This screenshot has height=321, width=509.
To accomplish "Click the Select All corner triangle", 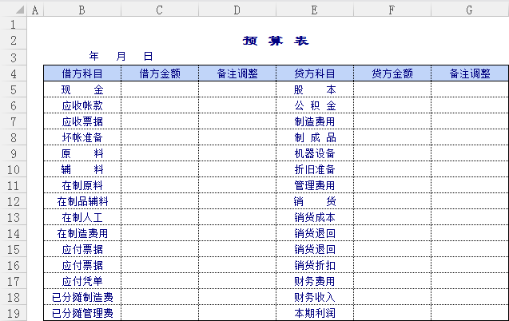I will click(x=14, y=10).
